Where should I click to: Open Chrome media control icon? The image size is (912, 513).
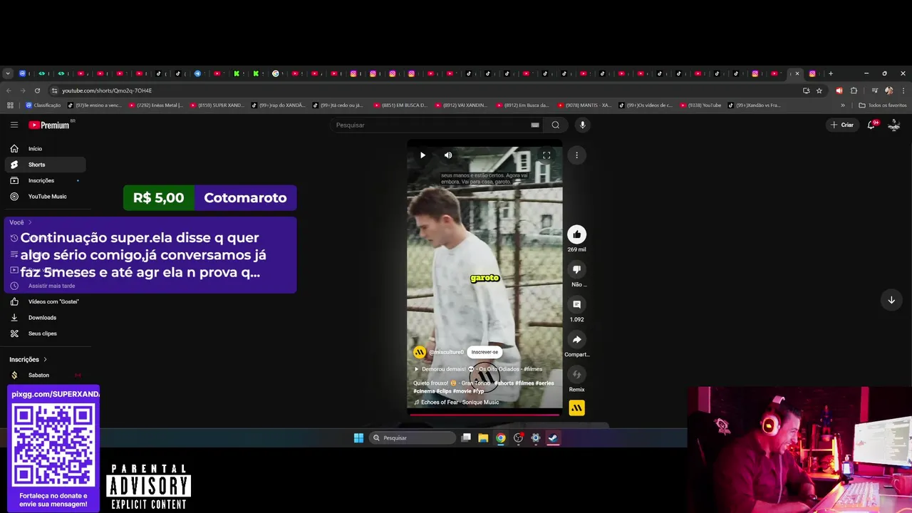874,90
